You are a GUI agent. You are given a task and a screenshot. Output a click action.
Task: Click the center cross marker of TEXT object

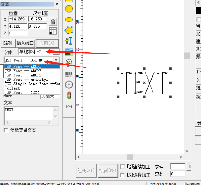pos(144,83)
